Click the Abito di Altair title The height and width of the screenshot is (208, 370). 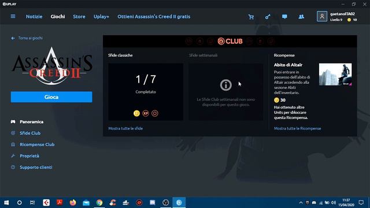coord(288,65)
